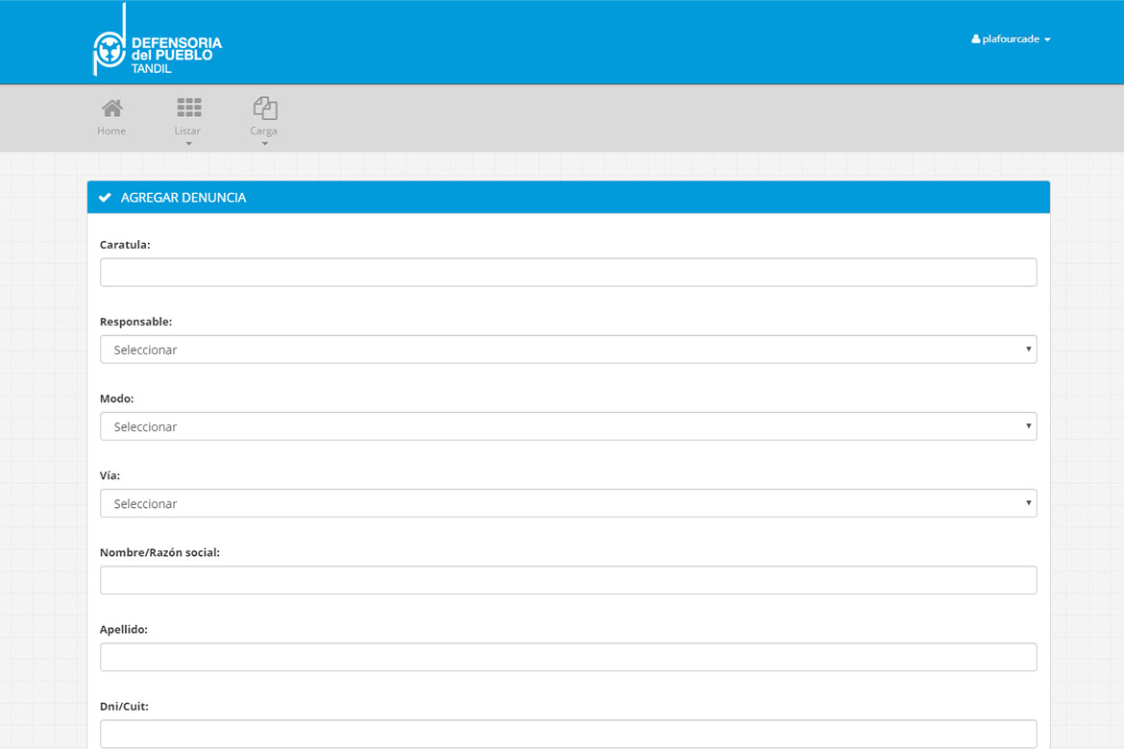1124x749 pixels.
Task: Click the Listar text label in navigation
Action: pyautogui.click(x=188, y=131)
